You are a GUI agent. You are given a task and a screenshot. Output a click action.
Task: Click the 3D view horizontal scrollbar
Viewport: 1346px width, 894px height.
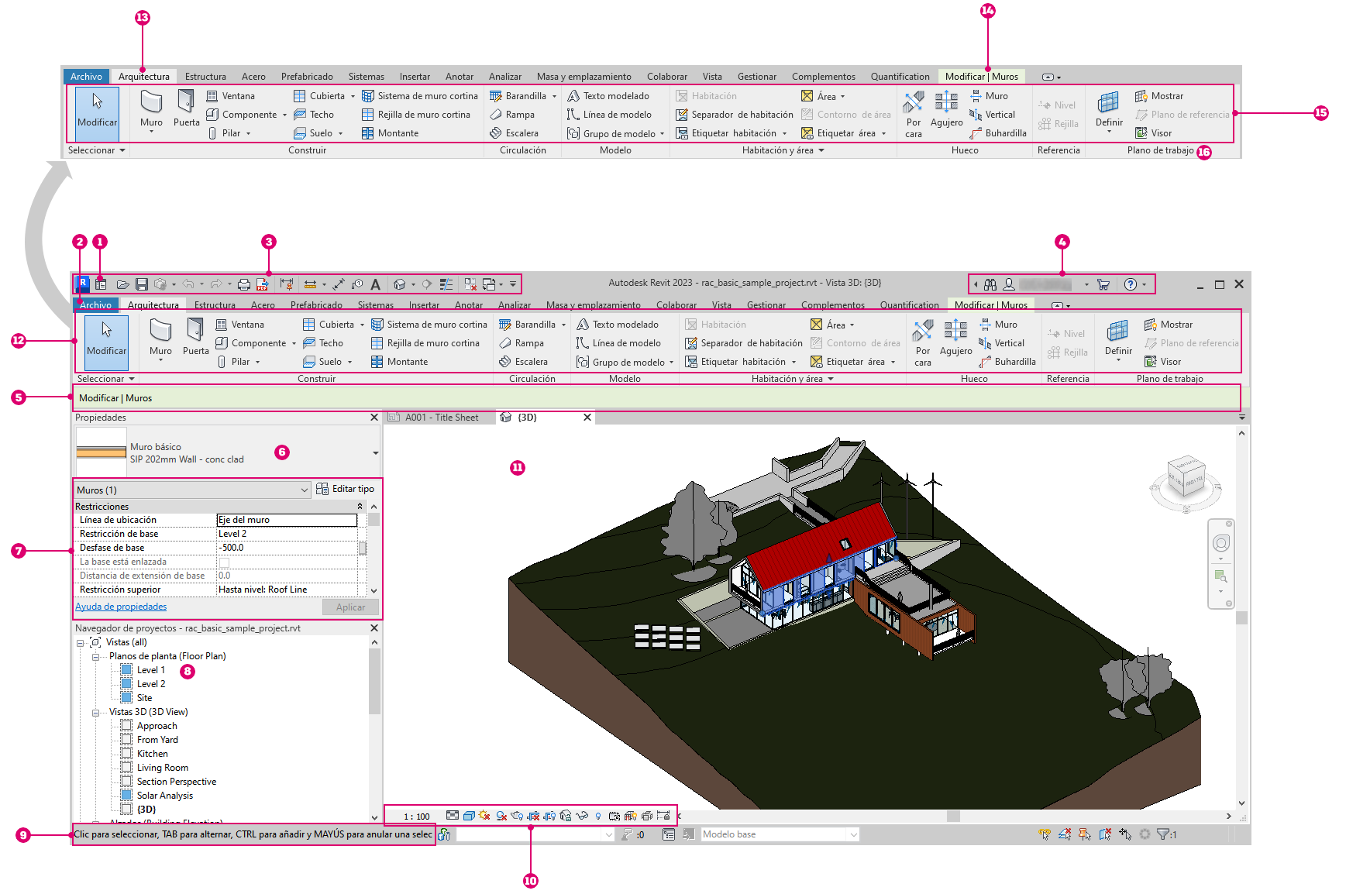point(953,816)
